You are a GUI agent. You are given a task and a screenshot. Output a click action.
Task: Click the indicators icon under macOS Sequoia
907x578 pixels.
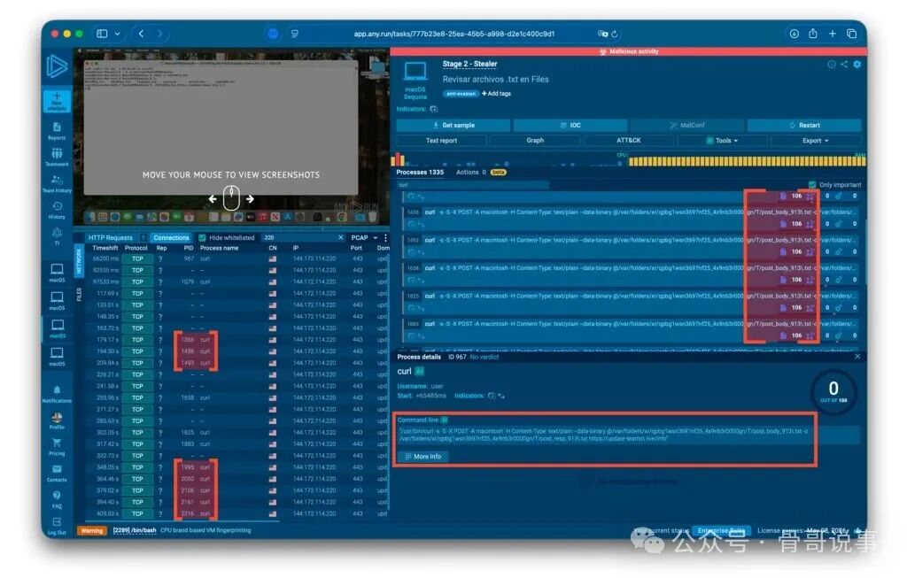[434, 109]
